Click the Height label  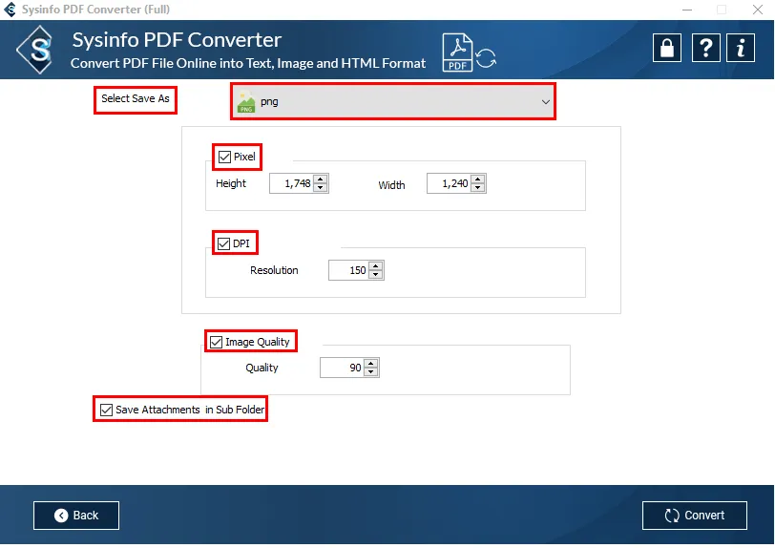231,183
